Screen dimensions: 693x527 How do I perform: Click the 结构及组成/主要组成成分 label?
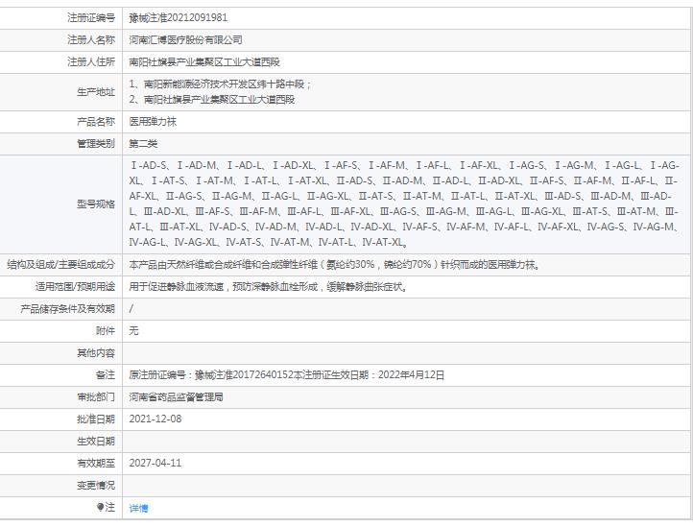[61, 265]
